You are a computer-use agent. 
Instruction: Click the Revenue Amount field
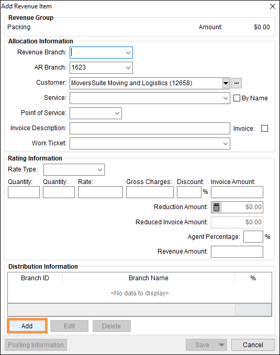pyautogui.click(x=237, y=252)
